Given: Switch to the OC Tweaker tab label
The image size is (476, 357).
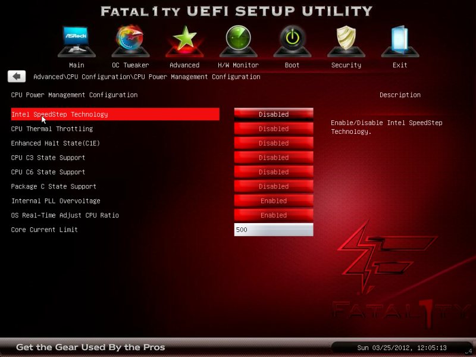Looking at the screenshot, I should pos(130,65).
